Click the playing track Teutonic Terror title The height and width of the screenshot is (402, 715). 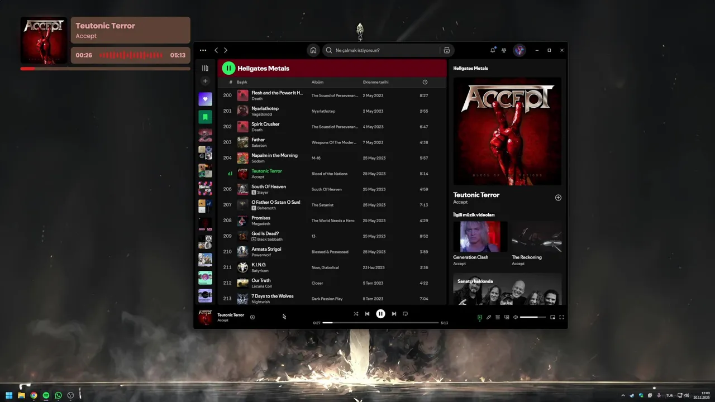[x=266, y=171]
